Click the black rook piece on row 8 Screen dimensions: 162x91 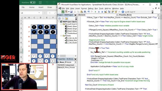pyautogui.click(x=34, y=27)
